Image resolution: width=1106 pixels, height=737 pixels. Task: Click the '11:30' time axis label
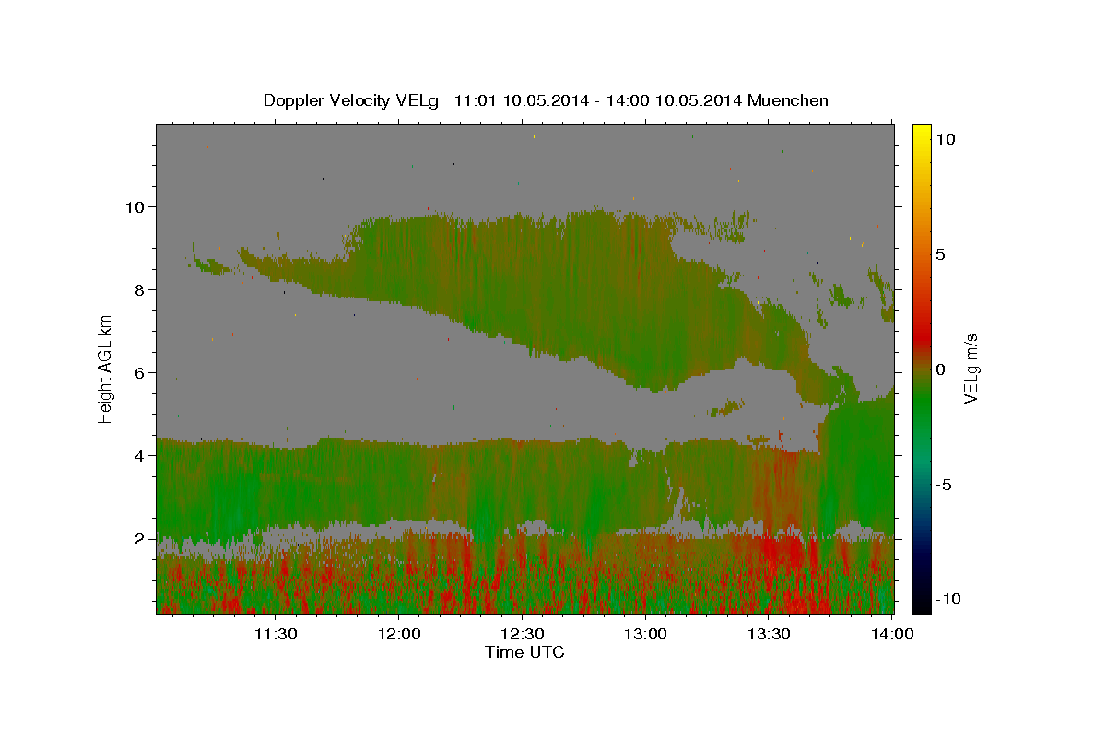pyautogui.click(x=275, y=634)
